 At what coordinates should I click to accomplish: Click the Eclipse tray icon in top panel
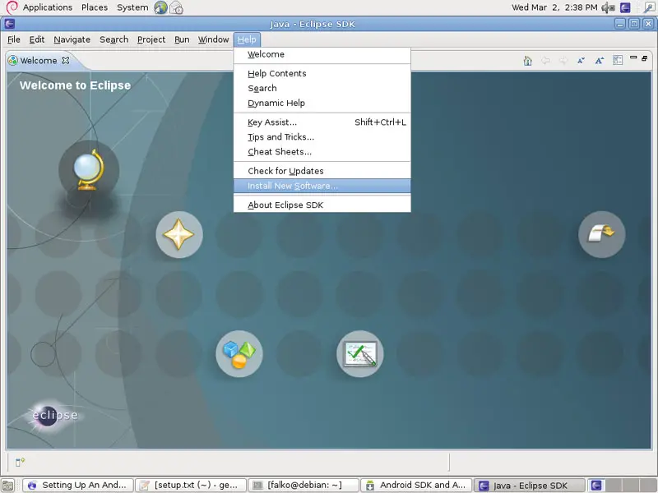click(x=625, y=7)
